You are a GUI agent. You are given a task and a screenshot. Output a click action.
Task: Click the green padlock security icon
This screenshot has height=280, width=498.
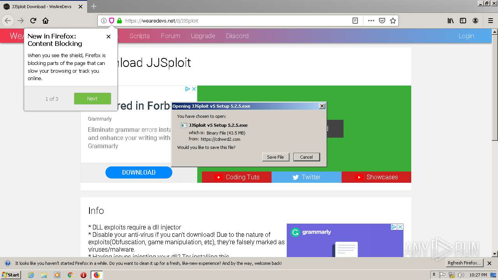pos(119,21)
